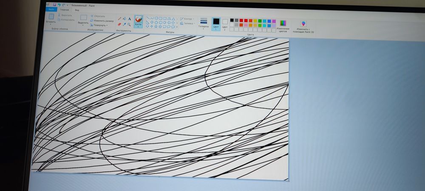The height and width of the screenshot is (191, 425).
Task: Select the Rounded rectangle shape
Action: 165,18
